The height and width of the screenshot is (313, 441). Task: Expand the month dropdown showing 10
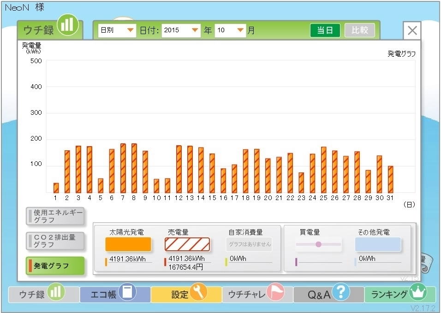(x=230, y=30)
